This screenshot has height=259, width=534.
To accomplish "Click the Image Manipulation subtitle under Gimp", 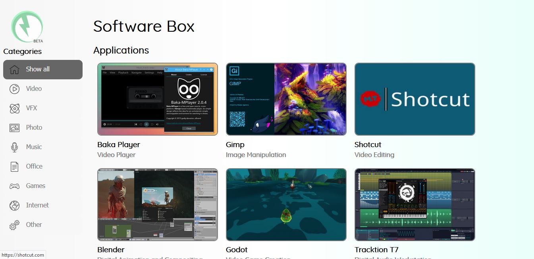I will 256,155.
